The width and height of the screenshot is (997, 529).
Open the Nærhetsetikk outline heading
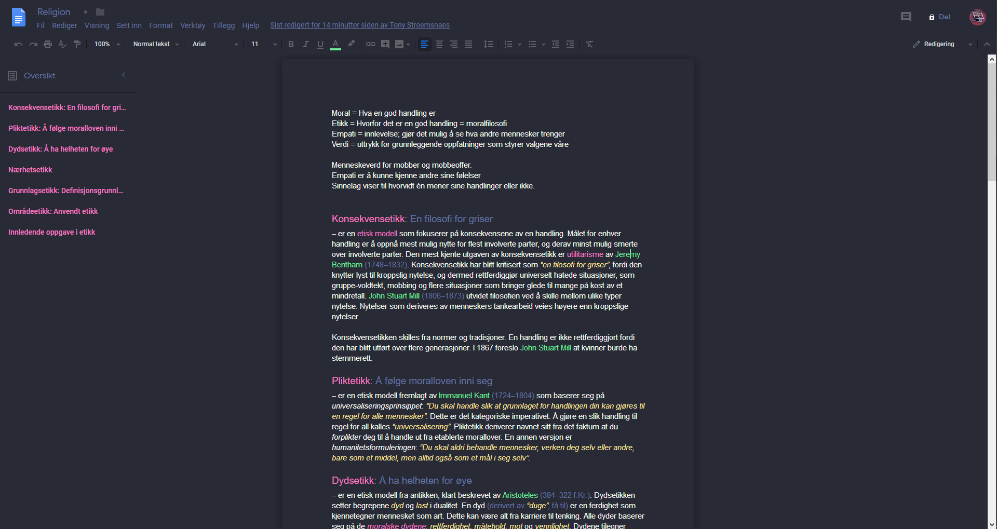click(x=30, y=170)
